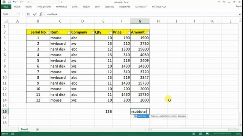
Task: Click the Undo arrow icon
Action: 14,2
